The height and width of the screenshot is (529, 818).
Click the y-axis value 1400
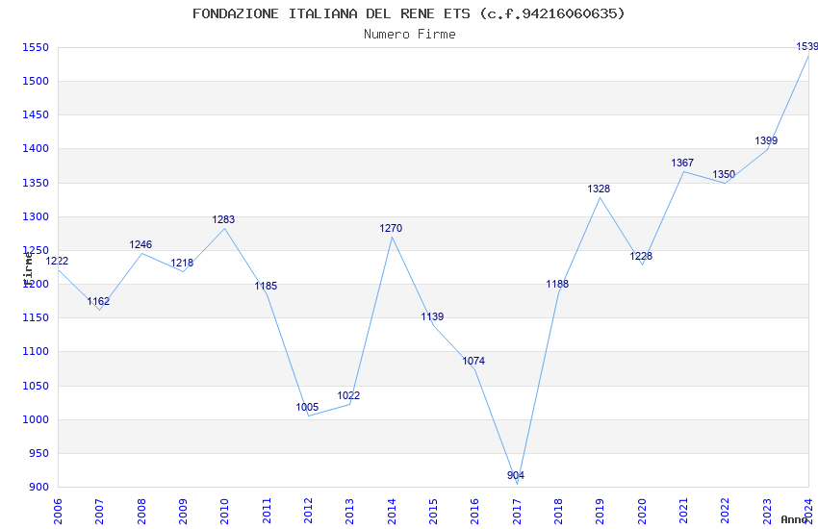click(36, 148)
